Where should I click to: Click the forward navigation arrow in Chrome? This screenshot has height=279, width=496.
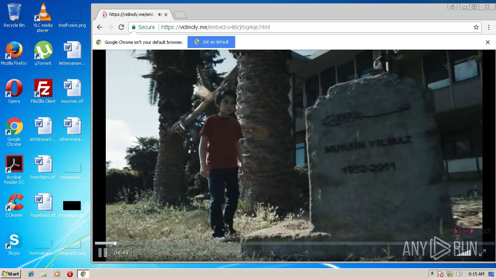pos(110,27)
